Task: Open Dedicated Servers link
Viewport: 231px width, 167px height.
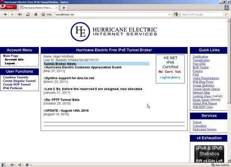Action: (205, 129)
